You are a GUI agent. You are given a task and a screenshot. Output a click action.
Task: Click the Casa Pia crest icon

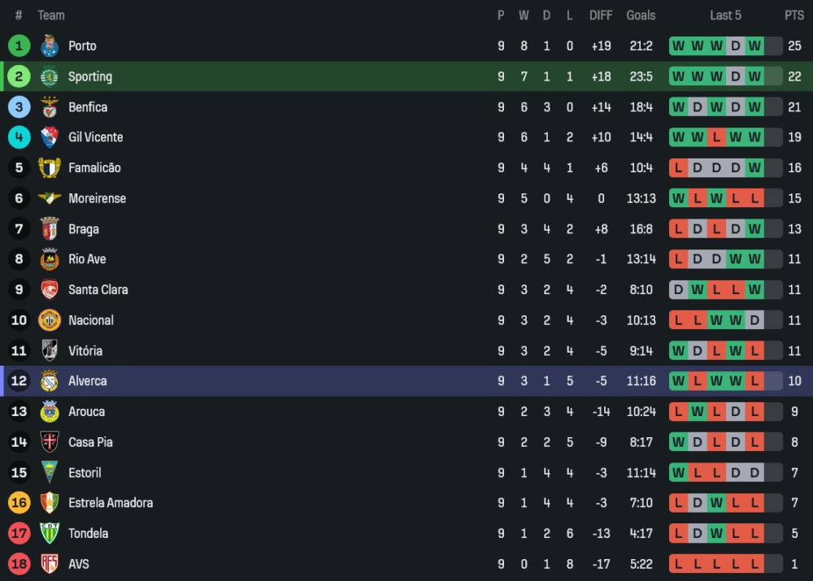click(50, 442)
